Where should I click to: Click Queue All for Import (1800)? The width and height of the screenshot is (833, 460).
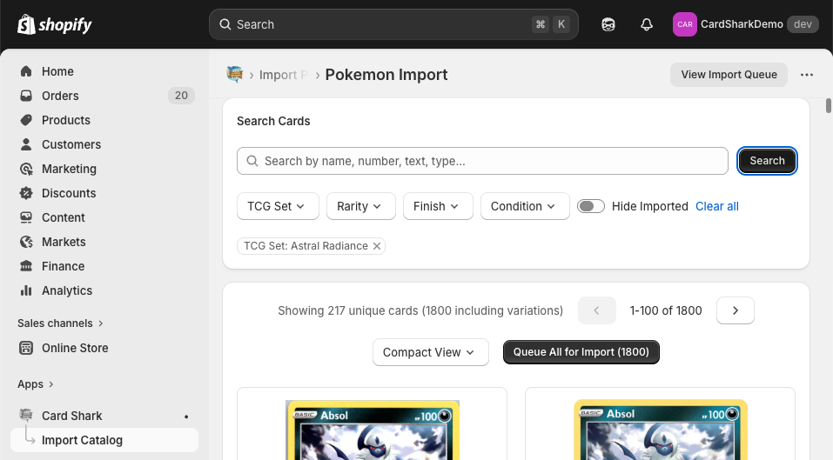click(581, 352)
